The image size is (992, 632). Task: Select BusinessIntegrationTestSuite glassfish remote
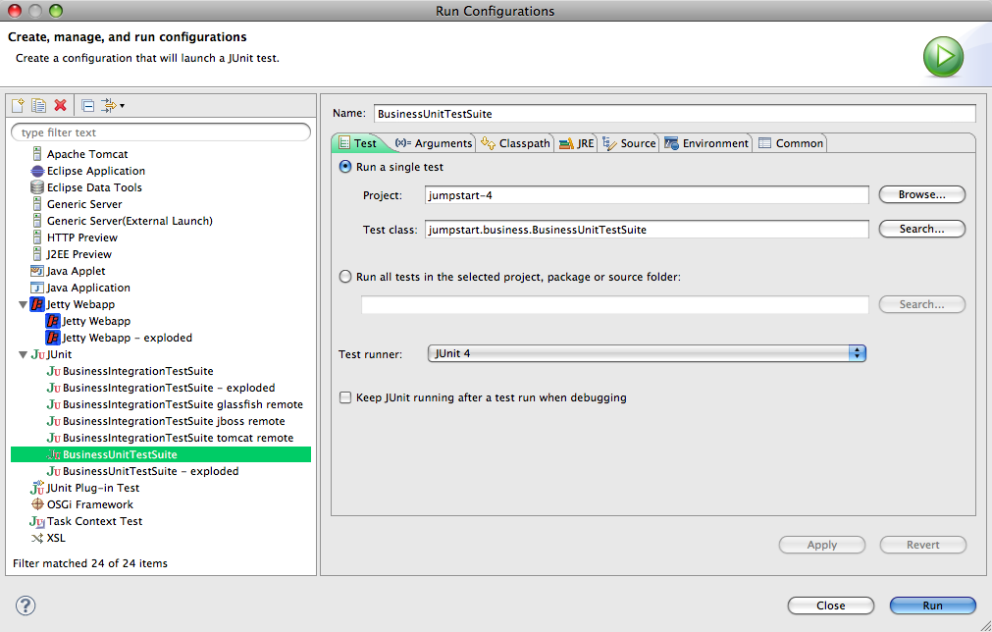pyautogui.click(x=183, y=404)
